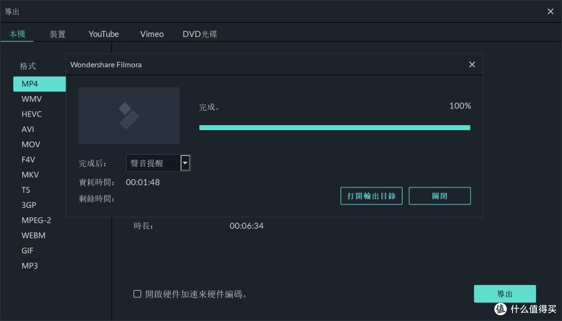Screen dimensions: 562x321
Task: Click the 剩餘時間 label
Action: (x=96, y=198)
